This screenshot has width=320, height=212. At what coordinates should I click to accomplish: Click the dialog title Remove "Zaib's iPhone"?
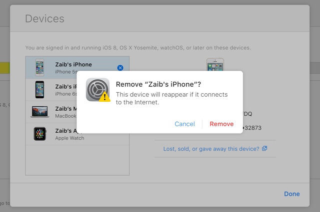point(158,84)
